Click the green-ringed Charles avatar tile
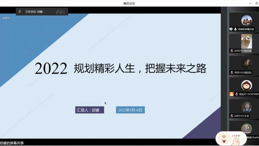259x146 pixels. coord(247,128)
